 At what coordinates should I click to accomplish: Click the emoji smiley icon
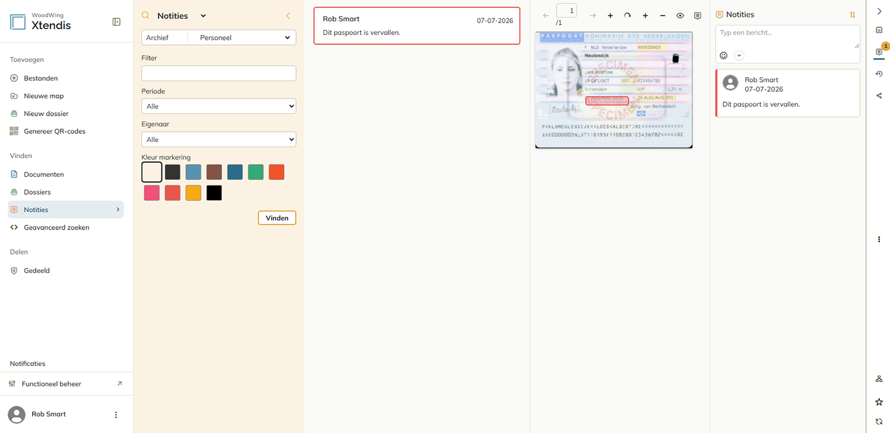tap(724, 55)
